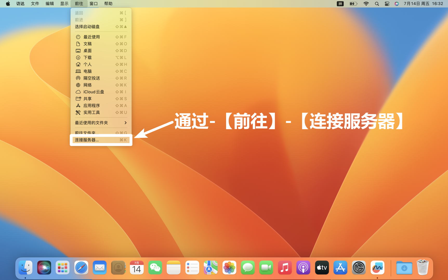
Task: Open 隔空投送 from the menu
Action: tap(101, 78)
